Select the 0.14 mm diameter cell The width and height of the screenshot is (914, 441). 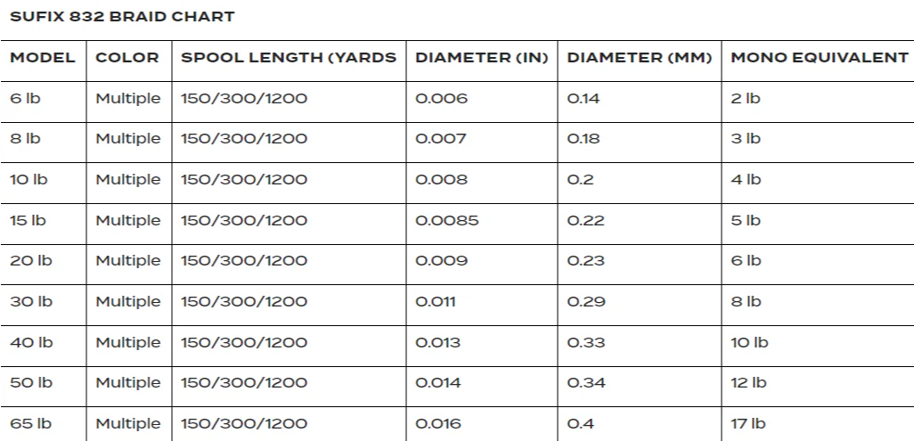pos(583,98)
